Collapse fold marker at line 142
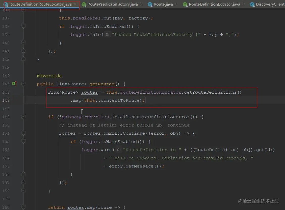The width and height of the screenshot is (285, 210). 23,59
